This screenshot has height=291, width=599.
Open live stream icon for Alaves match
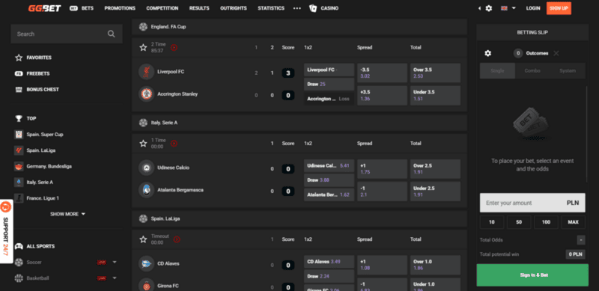177,239
